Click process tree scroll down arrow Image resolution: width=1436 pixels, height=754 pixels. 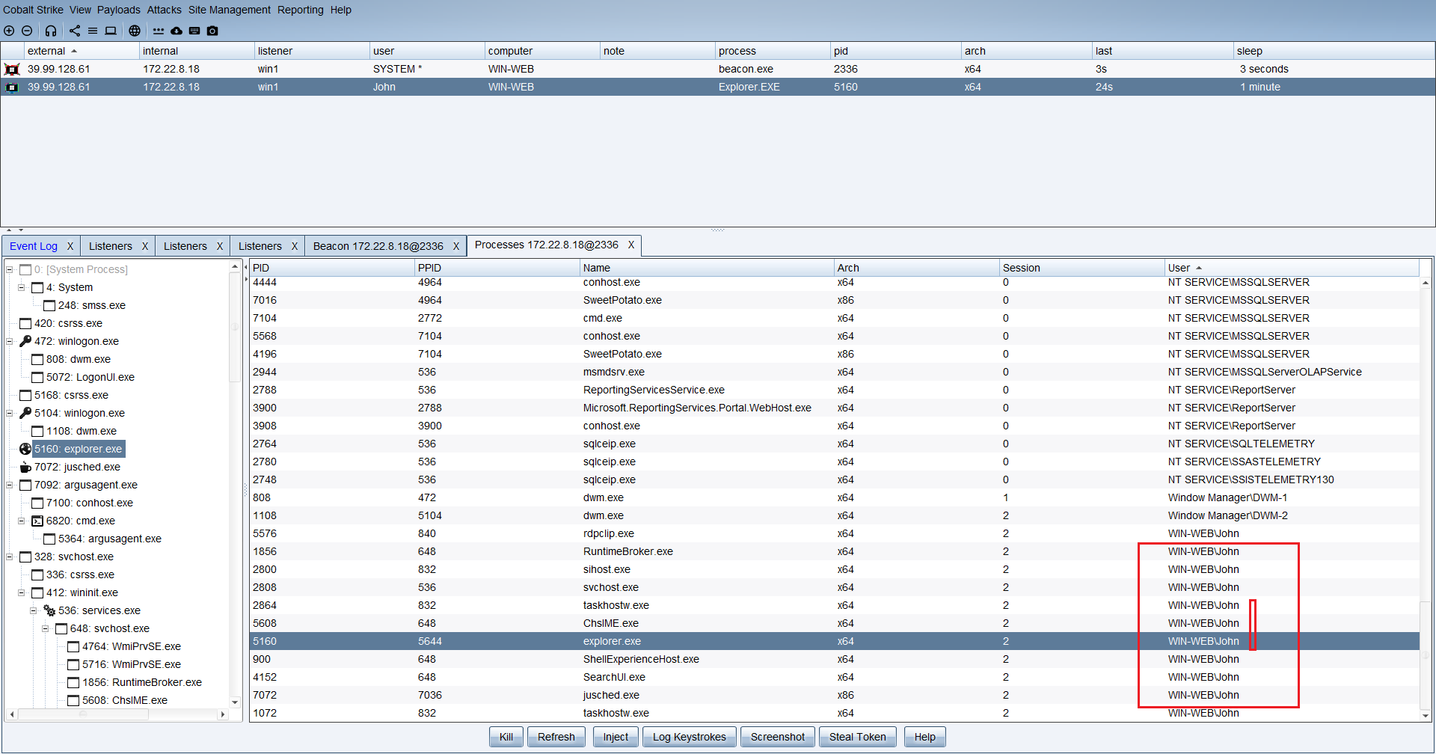click(x=235, y=702)
